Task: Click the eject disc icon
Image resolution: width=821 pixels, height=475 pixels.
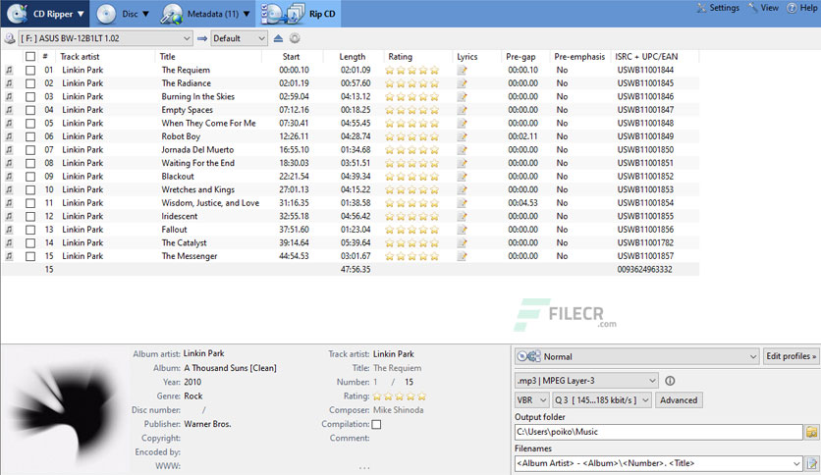Action: (x=278, y=38)
